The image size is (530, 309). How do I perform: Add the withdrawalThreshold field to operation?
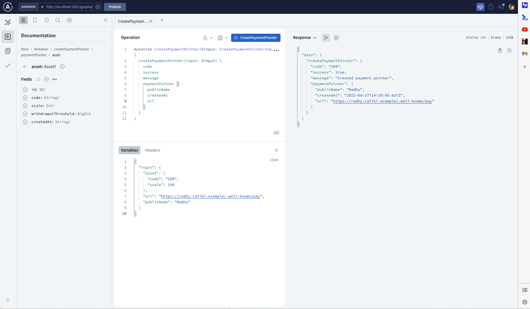click(25, 114)
